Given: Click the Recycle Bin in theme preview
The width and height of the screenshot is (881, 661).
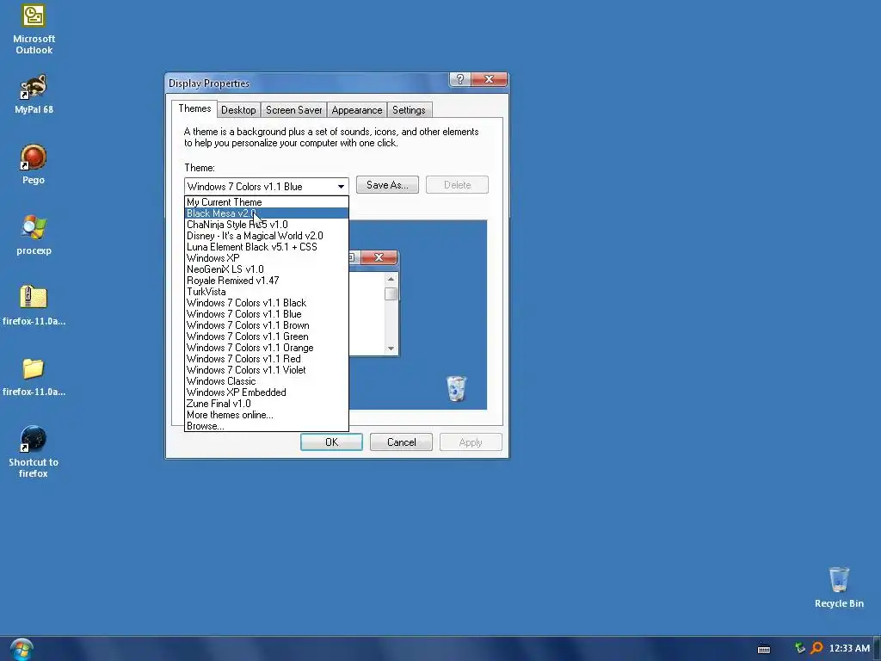Looking at the screenshot, I should tap(456, 388).
